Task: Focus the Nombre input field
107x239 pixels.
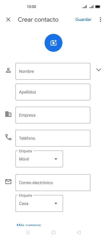Action: point(53,71)
